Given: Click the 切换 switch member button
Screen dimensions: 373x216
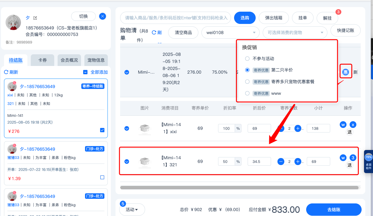Looking at the screenshot, I should click(83, 16).
